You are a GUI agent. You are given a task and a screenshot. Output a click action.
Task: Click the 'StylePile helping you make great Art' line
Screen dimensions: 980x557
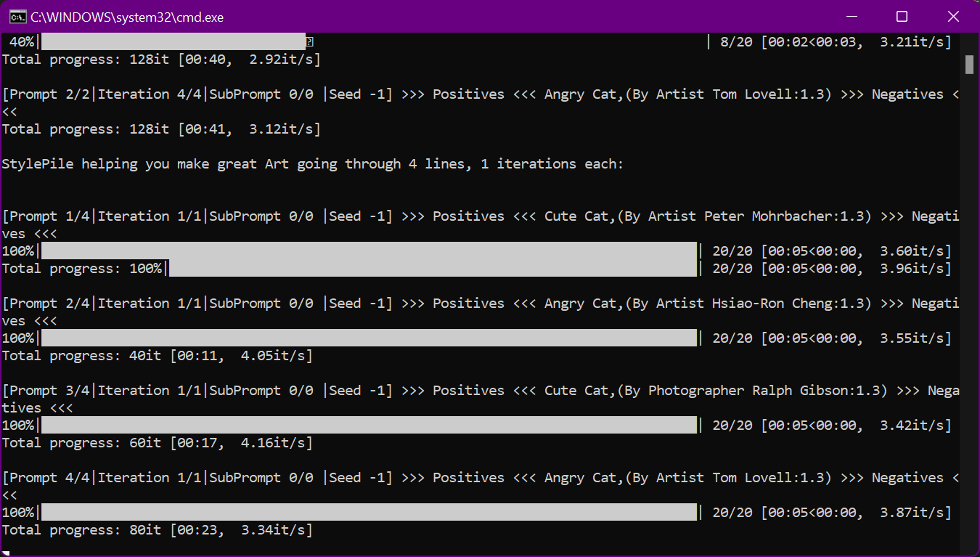point(313,163)
